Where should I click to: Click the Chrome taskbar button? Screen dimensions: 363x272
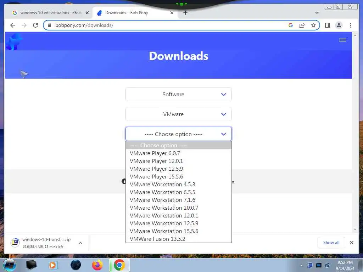[x=119, y=265]
